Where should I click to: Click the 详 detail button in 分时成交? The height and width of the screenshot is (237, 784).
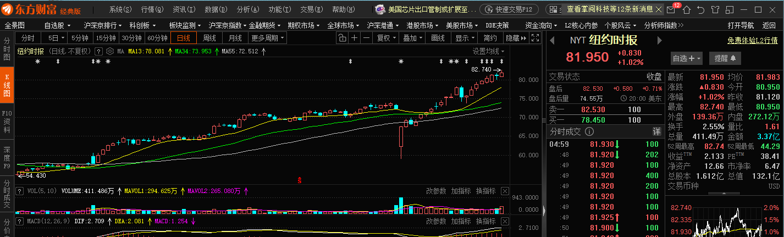656,131
